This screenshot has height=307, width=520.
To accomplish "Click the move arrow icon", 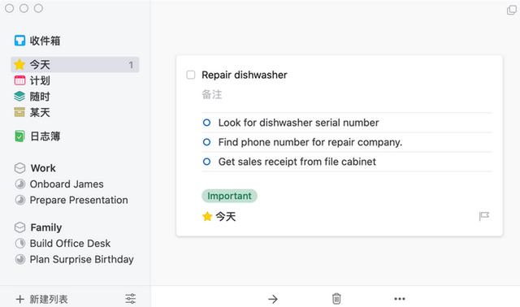I will pos(273,299).
